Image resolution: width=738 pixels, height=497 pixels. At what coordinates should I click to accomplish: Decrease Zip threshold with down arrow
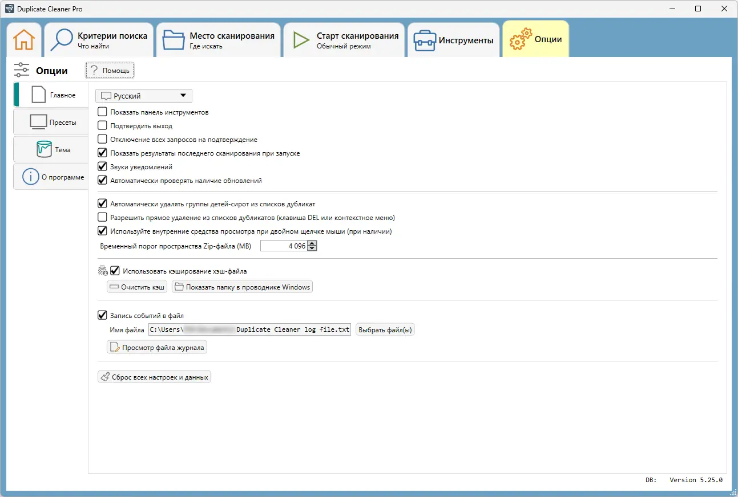click(x=312, y=248)
